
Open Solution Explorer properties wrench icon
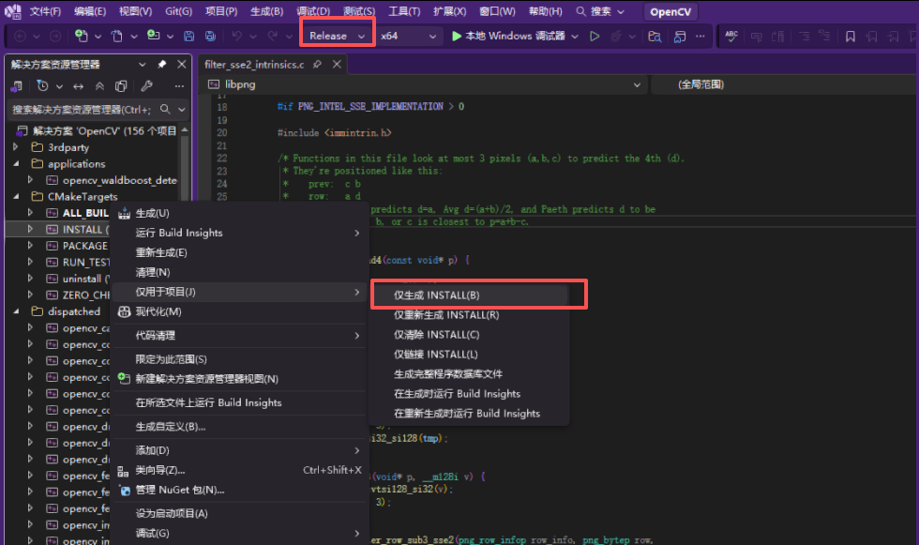(x=147, y=84)
